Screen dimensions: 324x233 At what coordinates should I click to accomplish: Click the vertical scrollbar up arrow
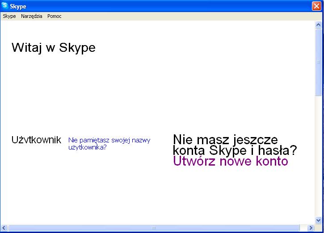(319, 25)
